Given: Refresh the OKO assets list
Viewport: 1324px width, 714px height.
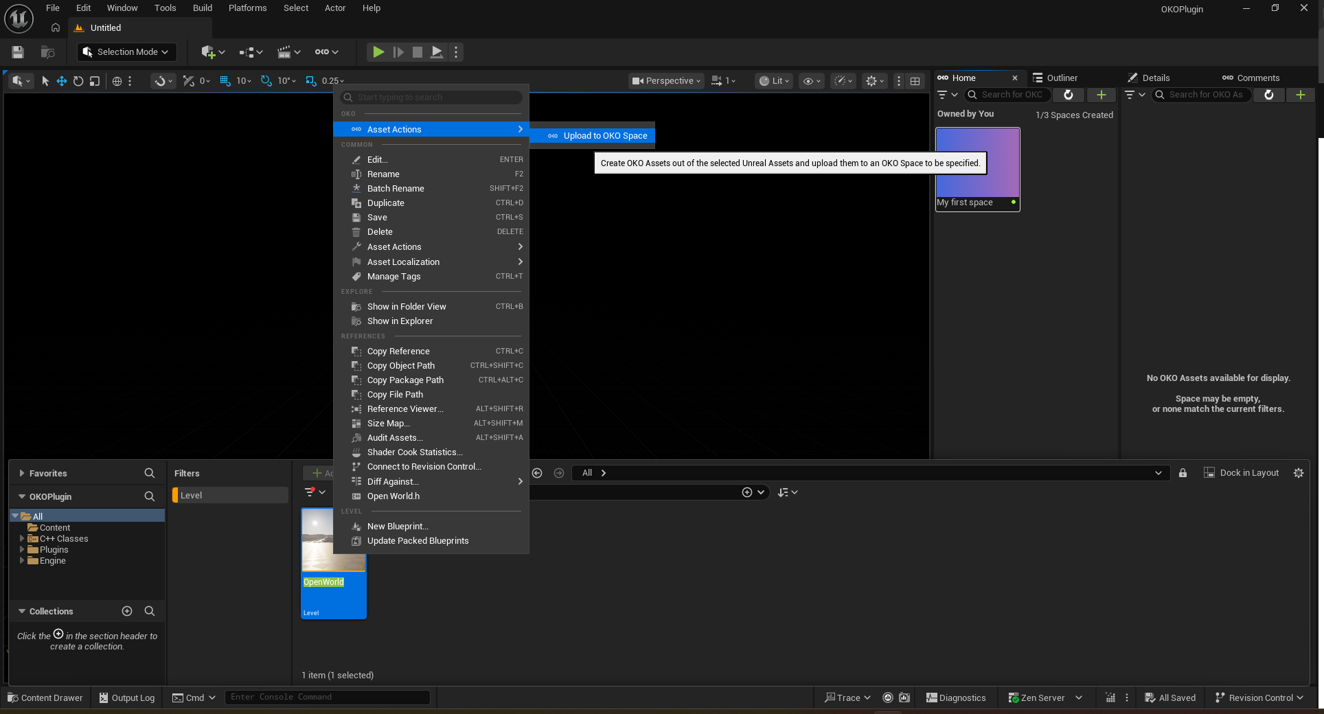Looking at the screenshot, I should click(x=1269, y=95).
